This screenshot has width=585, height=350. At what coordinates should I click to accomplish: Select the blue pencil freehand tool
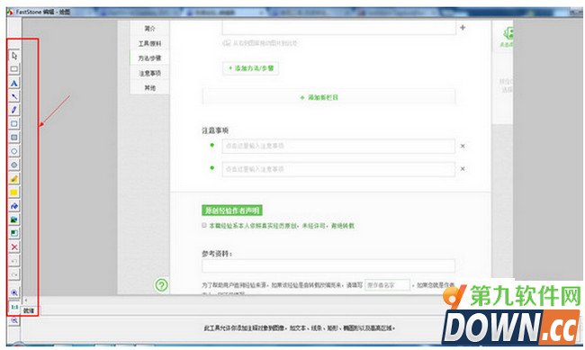[x=14, y=110]
